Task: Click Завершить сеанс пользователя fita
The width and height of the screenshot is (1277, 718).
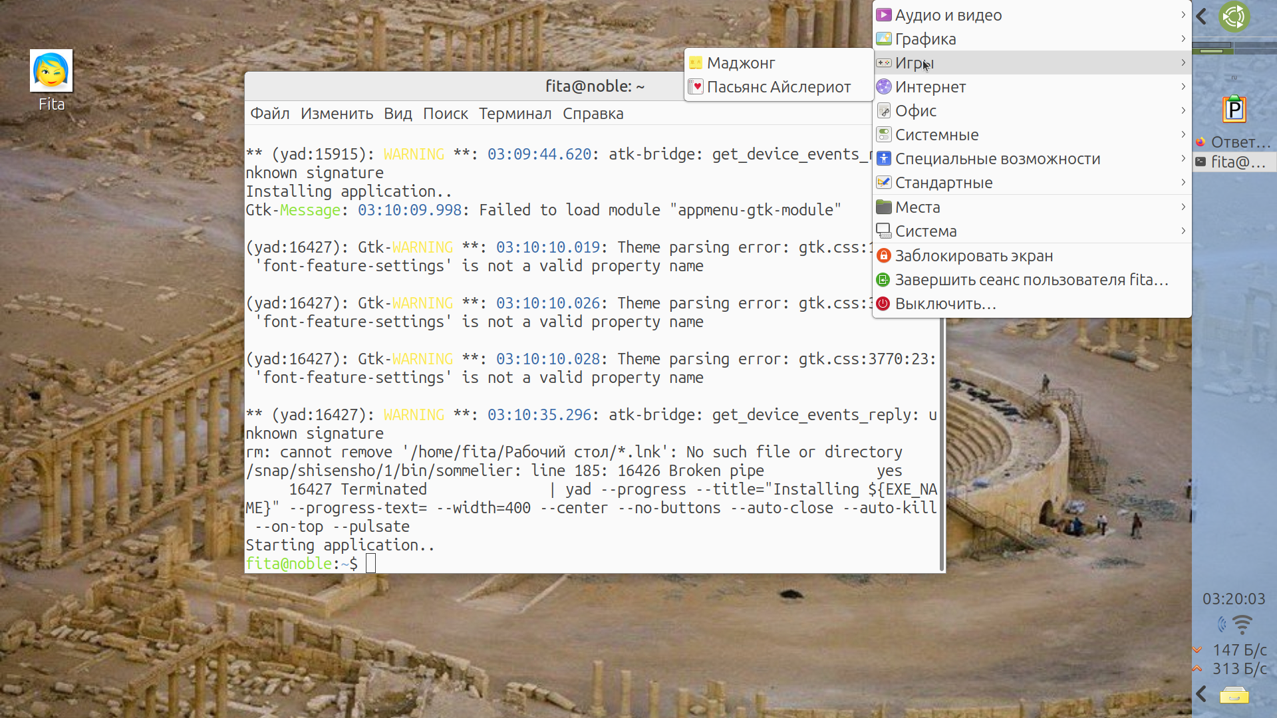Action: 1031,279
